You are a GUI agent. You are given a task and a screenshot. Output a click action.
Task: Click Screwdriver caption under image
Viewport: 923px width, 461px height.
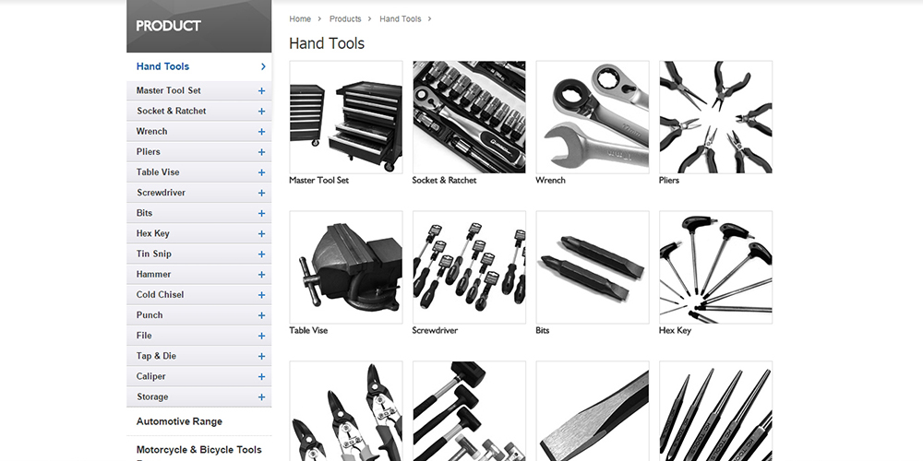coord(435,330)
